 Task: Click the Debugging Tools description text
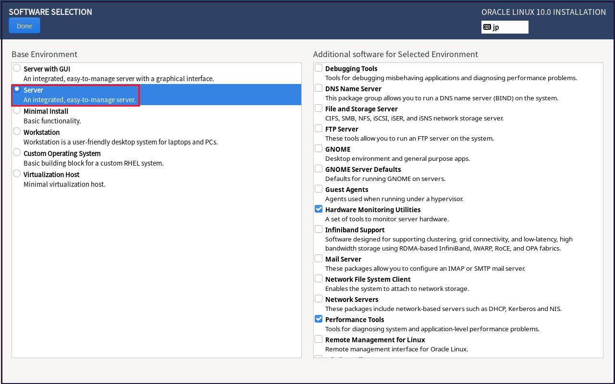[451, 78]
